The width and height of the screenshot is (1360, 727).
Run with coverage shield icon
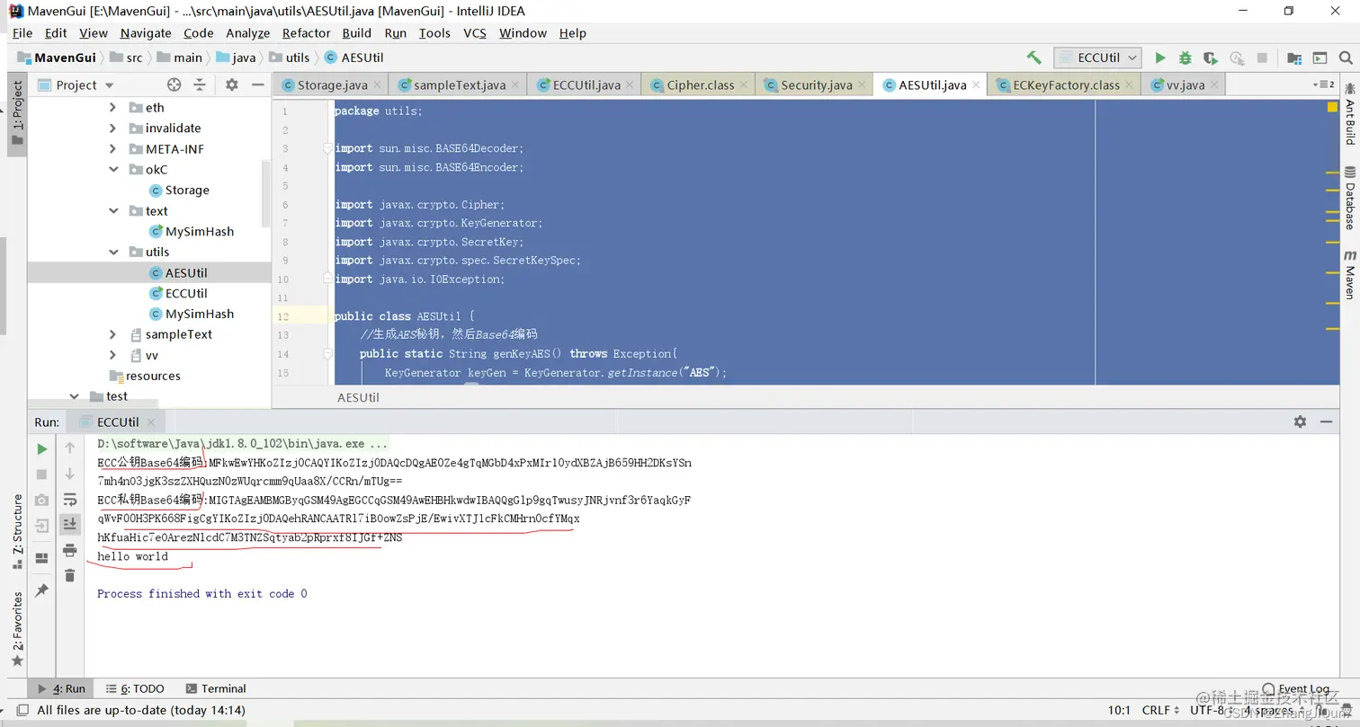pyautogui.click(x=1211, y=58)
